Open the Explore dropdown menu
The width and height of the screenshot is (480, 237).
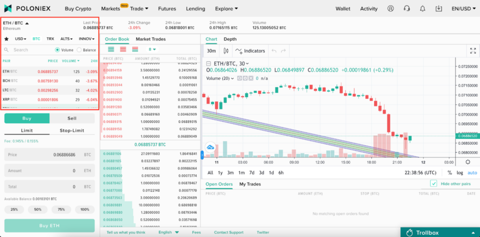(226, 8)
